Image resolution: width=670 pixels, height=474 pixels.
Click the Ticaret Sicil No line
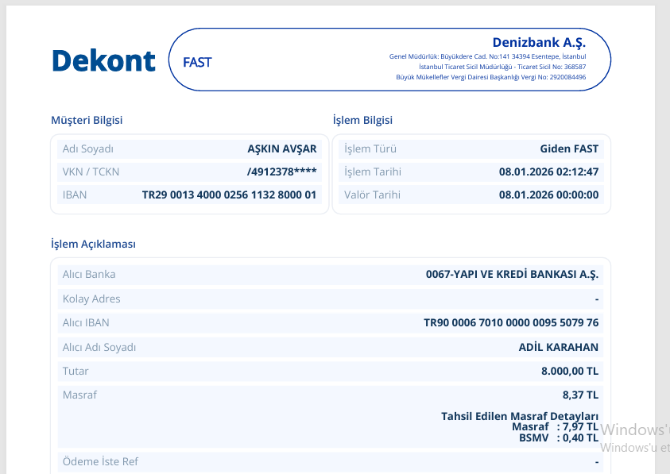point(502,67)
